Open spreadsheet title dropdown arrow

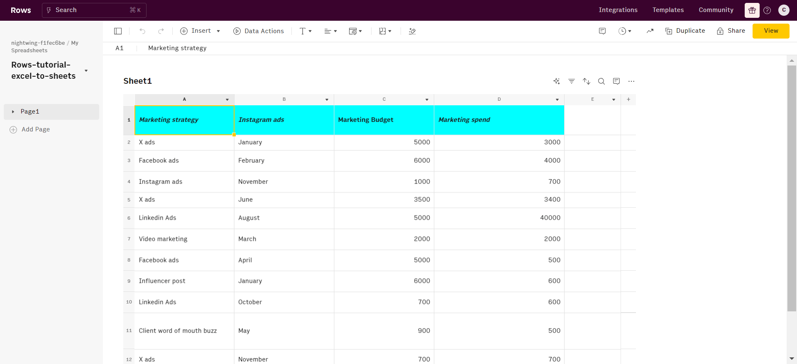pyautogui.click(x=86, y=70)
